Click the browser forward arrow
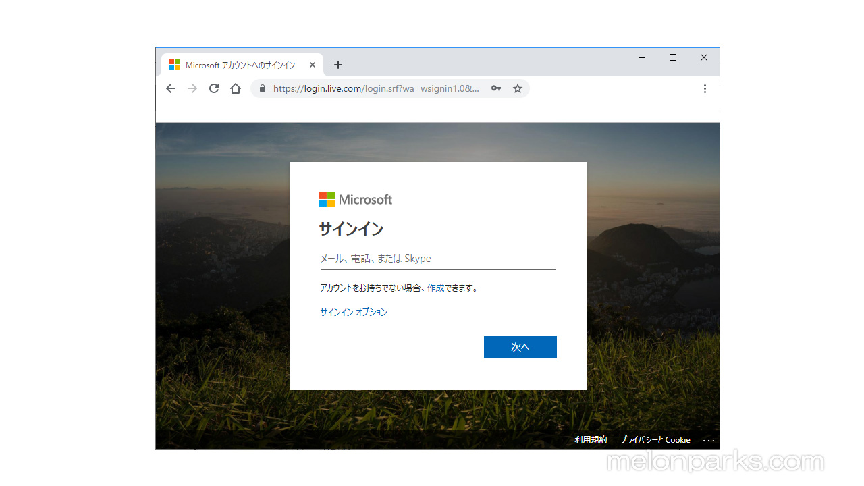Viewport: 864px width, 486px height. coord(192,88)
